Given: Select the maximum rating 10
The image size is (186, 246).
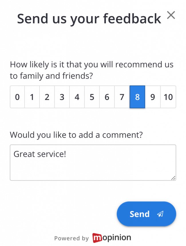Looking at the screenshot, I should (168, 97).
